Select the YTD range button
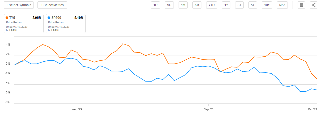 (x=212, y=5)
